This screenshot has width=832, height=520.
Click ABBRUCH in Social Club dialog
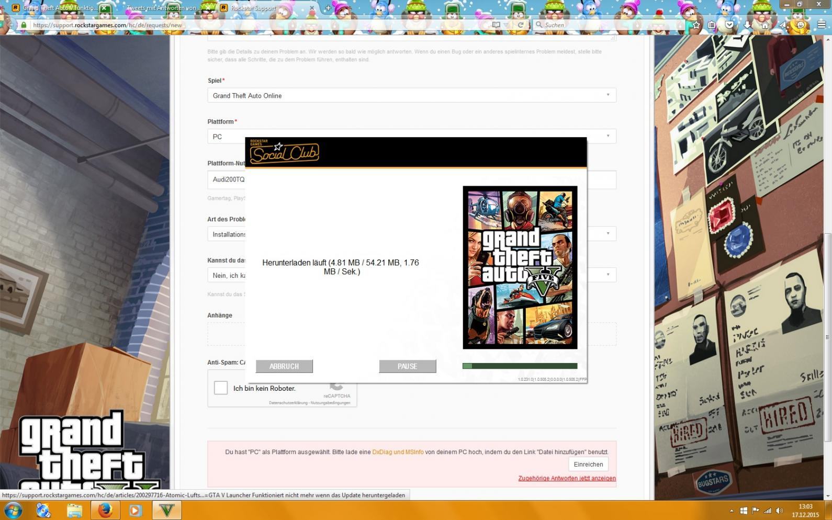point(284,366)
